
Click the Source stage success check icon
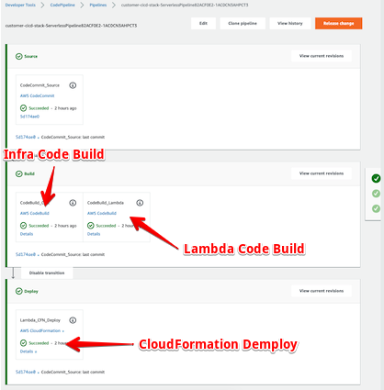[19, 56]
